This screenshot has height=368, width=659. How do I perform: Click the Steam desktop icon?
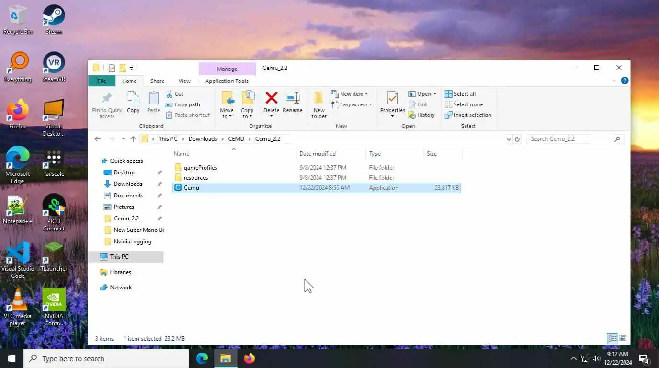click(x=54, y=20)
